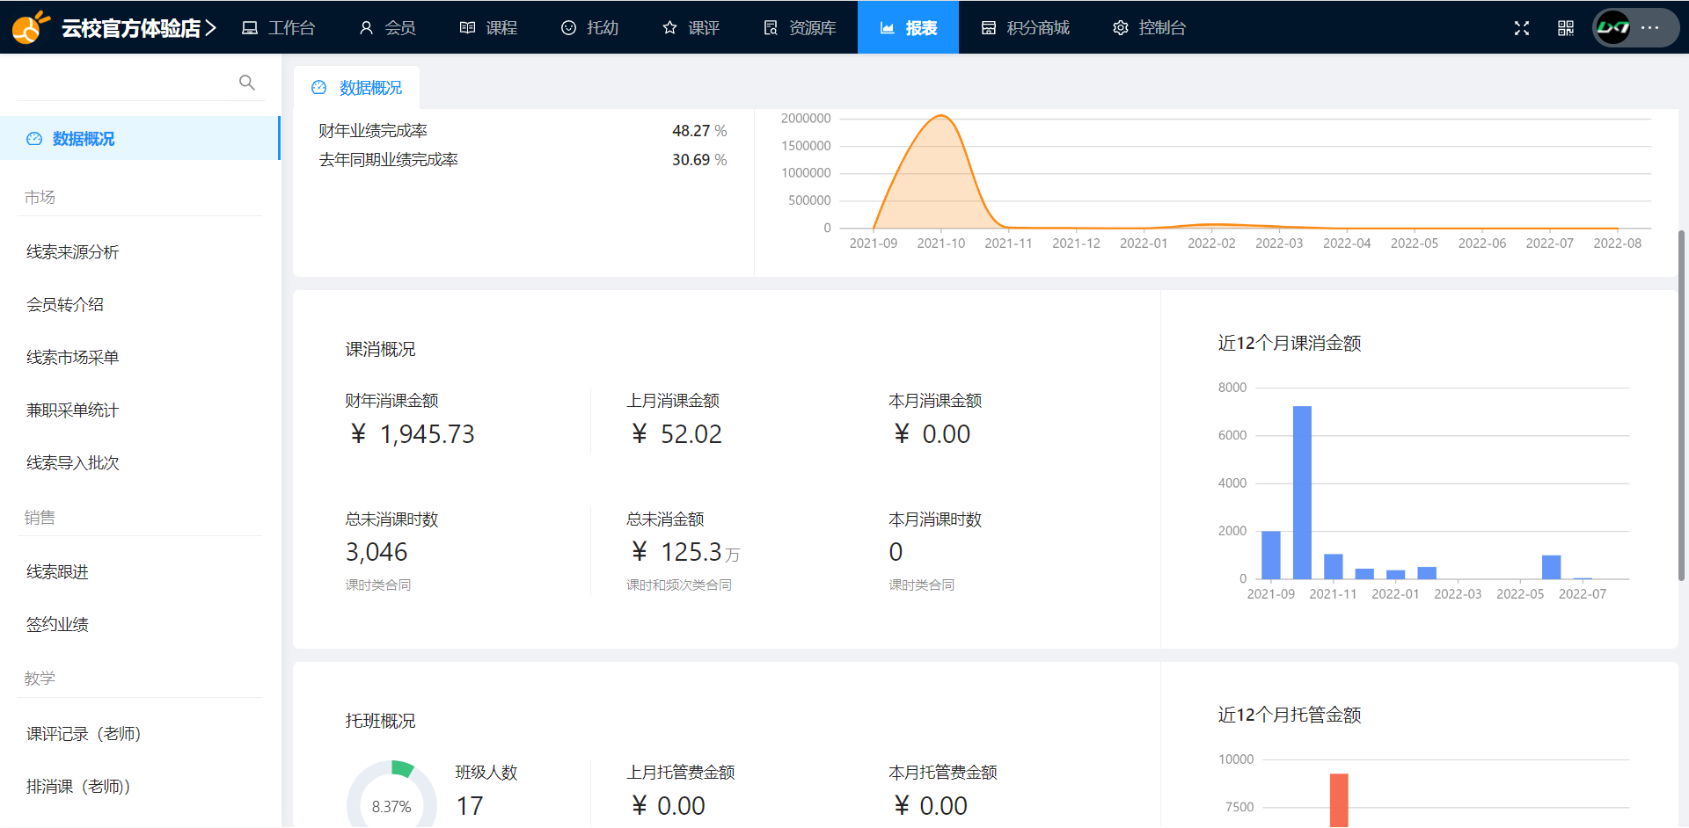Screen dimensions: 1689x828
Task: Toggle fullscreen with the expand icon
Action: pyautogui.click(x=1522, y=28)
